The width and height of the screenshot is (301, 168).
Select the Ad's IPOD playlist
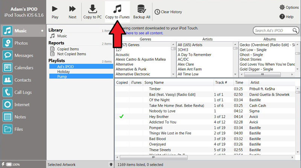point(81,67)
